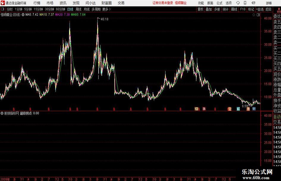Click the MA60: 7.64 indicator value
This screenshot has width=281, height=181.
(x=78, y=15)
